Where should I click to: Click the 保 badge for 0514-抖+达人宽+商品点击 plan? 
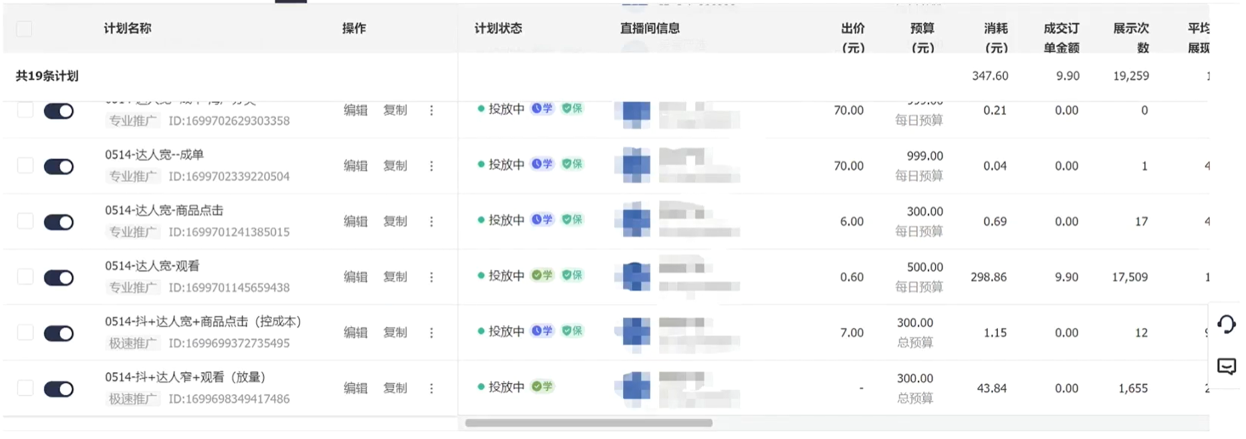click(x=572, y=331)
